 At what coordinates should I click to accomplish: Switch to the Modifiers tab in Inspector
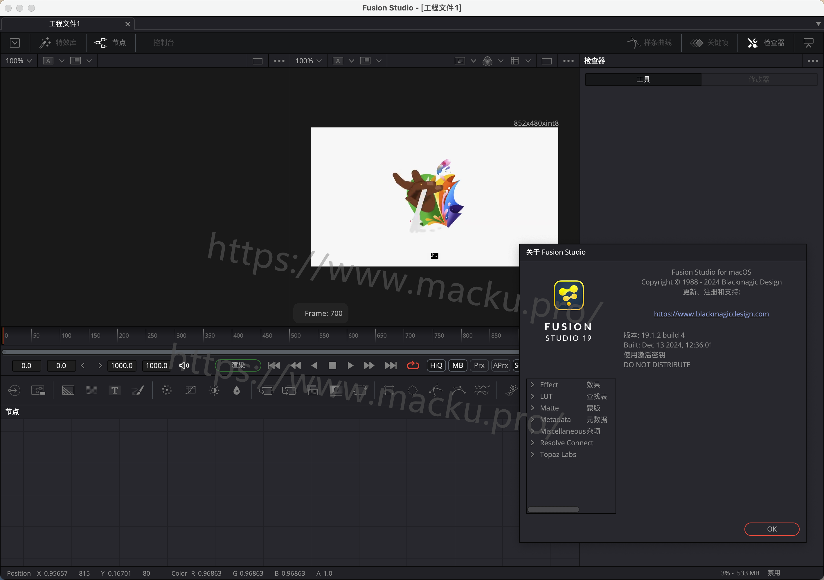pos(759,79)
